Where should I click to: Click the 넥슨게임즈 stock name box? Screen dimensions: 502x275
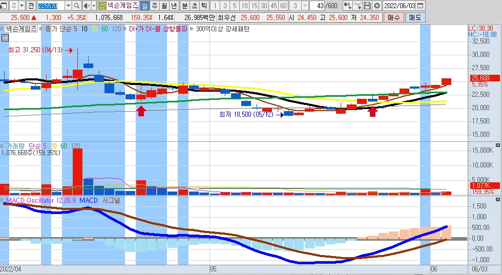pos(122,6)
